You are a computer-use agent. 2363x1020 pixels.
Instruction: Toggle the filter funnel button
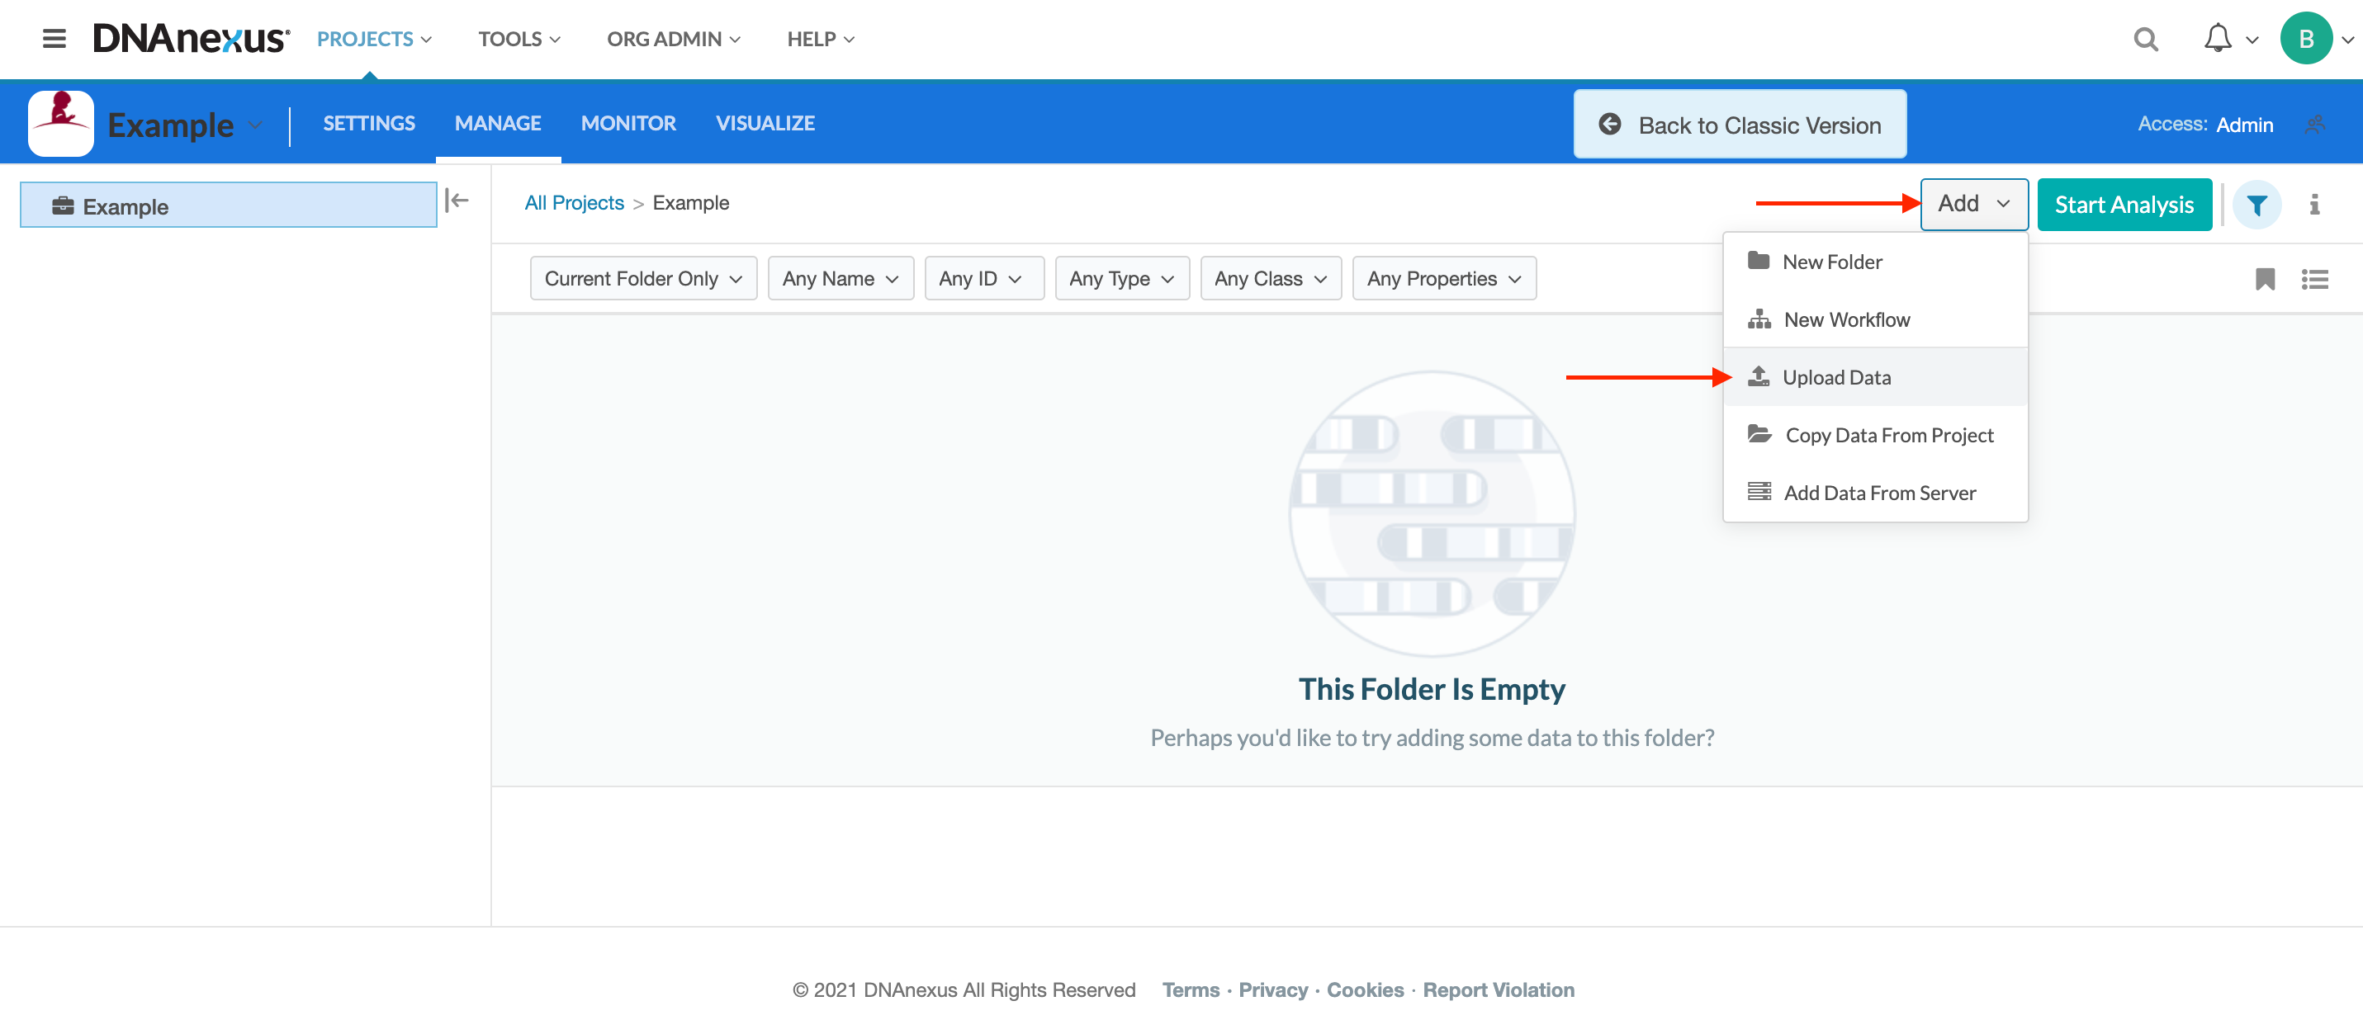click(2256, 205)
